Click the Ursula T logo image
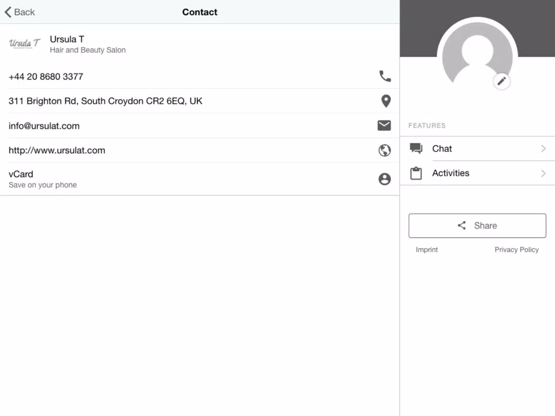The image size is (555, 416). [24, 43]
